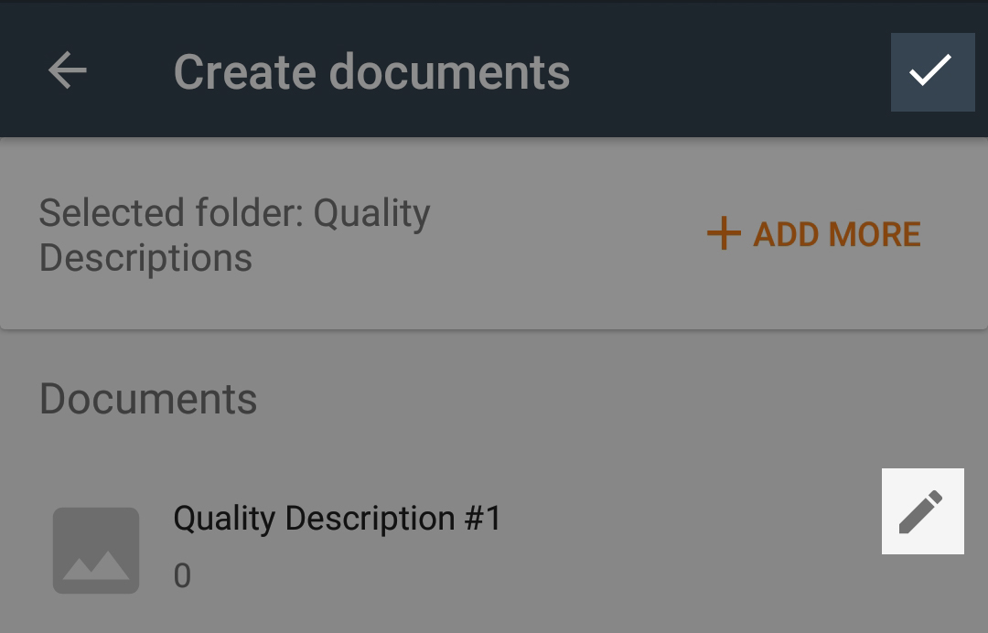Tap the plus icon beside ADD MORE
The width and height of the screenshot is (988, 633).
point(724,233)
